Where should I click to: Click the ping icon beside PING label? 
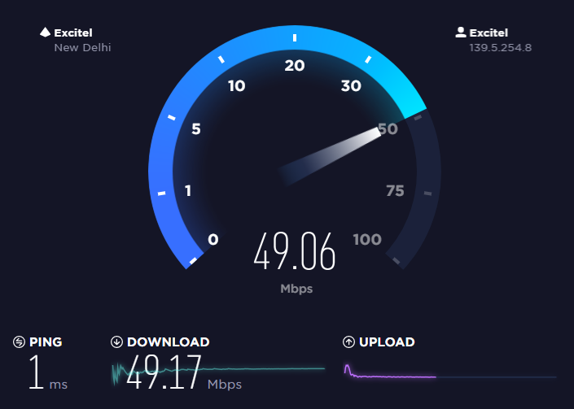[19, 342]
